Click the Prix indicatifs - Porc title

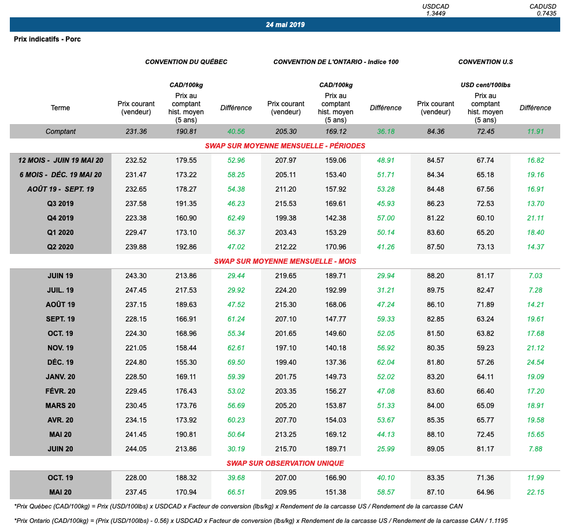pyautogui.click(x=47, y=39)
